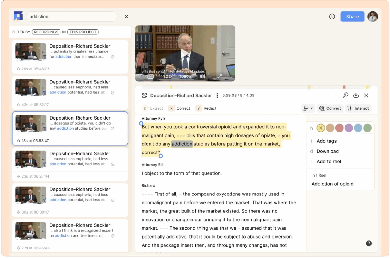Image resolution: width=390 pixels, height=258 pixels.
Task: Click the Convert button
Action: [330, 108]
